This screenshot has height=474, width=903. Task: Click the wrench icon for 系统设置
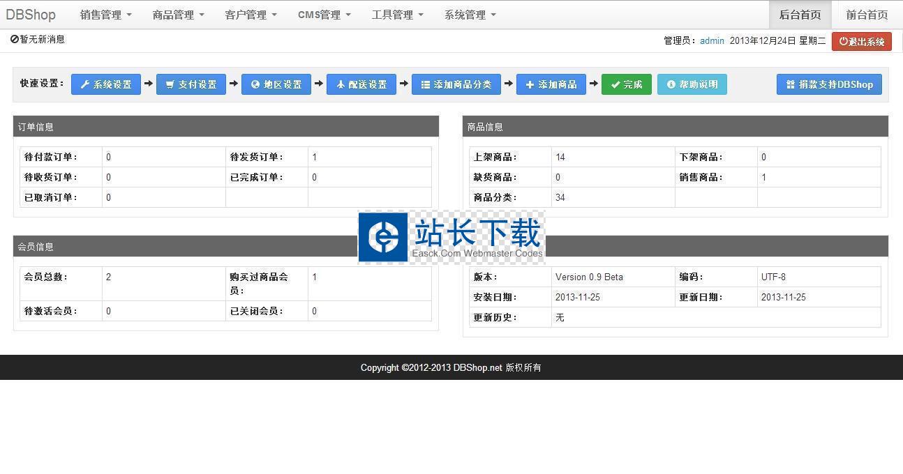tap(85, 84)
